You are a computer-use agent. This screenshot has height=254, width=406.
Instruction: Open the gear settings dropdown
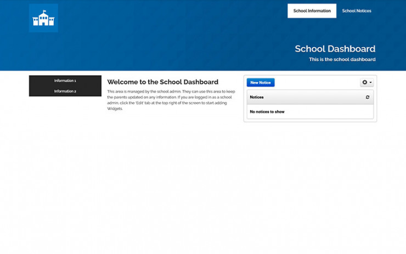pos(366,82)
